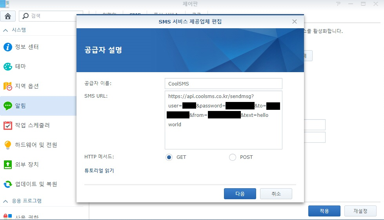Image resolution: width=384 pixels, height=220 pixels.
Task: Open Regional Options (지역 옵션) icon
Action: (x=8, y=86)
